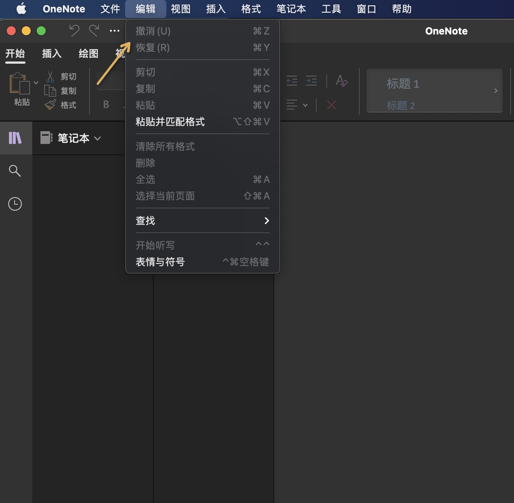The image size is (514, 503).
Task: Open the Apple menu
Action: click(21, 9)
